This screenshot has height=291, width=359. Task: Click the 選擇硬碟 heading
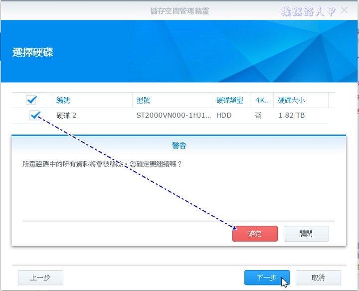coord(33,52)
